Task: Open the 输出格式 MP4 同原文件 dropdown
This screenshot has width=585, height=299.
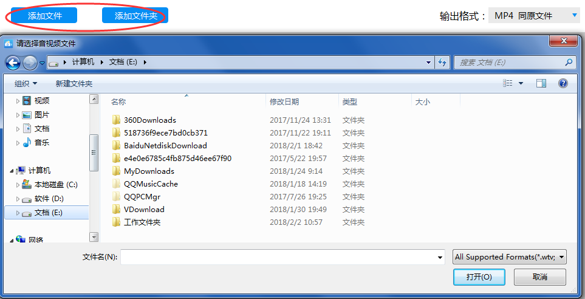Action: (x=534, y=16)
